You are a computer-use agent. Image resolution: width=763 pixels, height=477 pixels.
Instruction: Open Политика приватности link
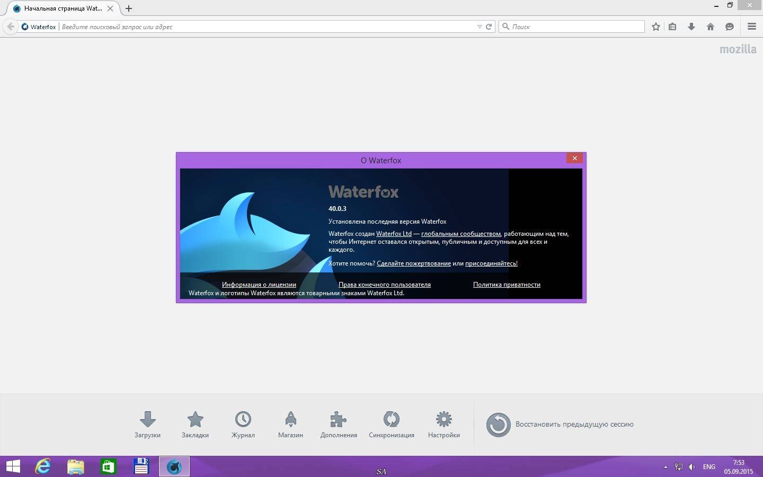[x=507, y=285]
